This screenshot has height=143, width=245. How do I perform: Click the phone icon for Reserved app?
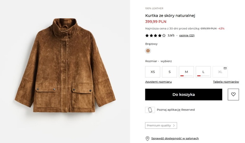[150, 110]
